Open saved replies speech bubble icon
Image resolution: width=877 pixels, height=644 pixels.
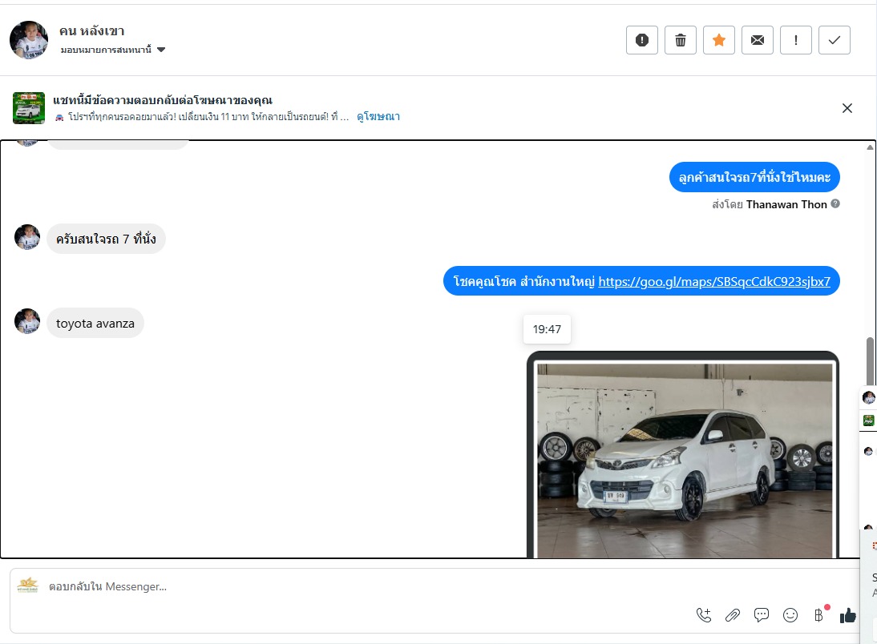click(x=762, y=615)
